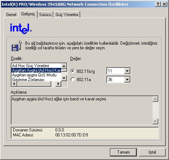Click the floppy disk and wrench icon
Viewport: 169px width, 160px height.
coord(17,46)
